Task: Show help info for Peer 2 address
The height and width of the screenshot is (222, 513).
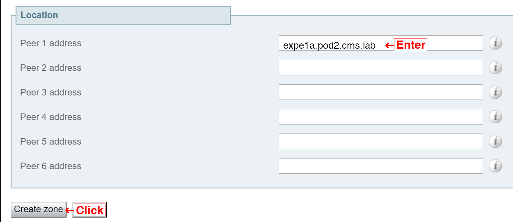Action: [x=495, y=68]
